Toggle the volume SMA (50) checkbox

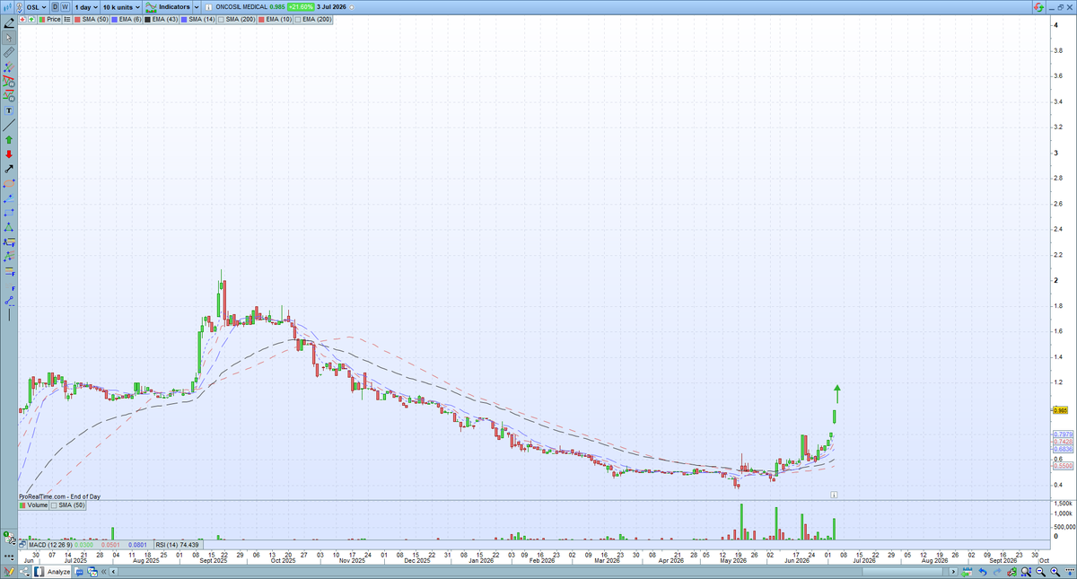click(x=54, y=505)
